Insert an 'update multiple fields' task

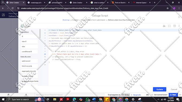pos(29,81)
